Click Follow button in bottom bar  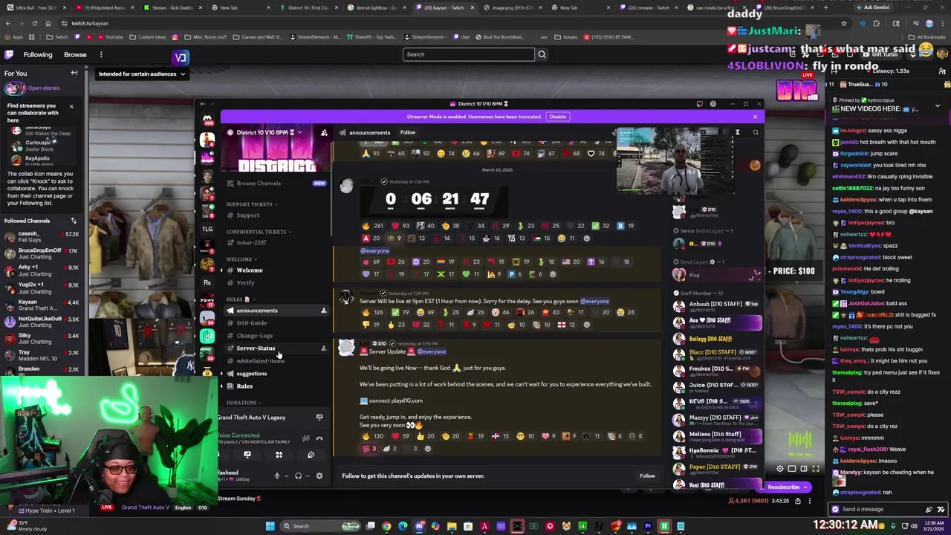click(x=647, y=476)
